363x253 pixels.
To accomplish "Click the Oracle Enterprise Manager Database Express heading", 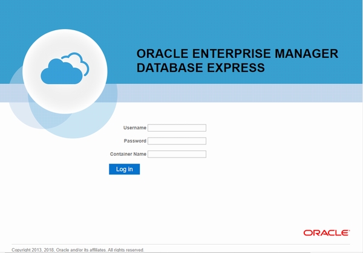I will (237, 60).
